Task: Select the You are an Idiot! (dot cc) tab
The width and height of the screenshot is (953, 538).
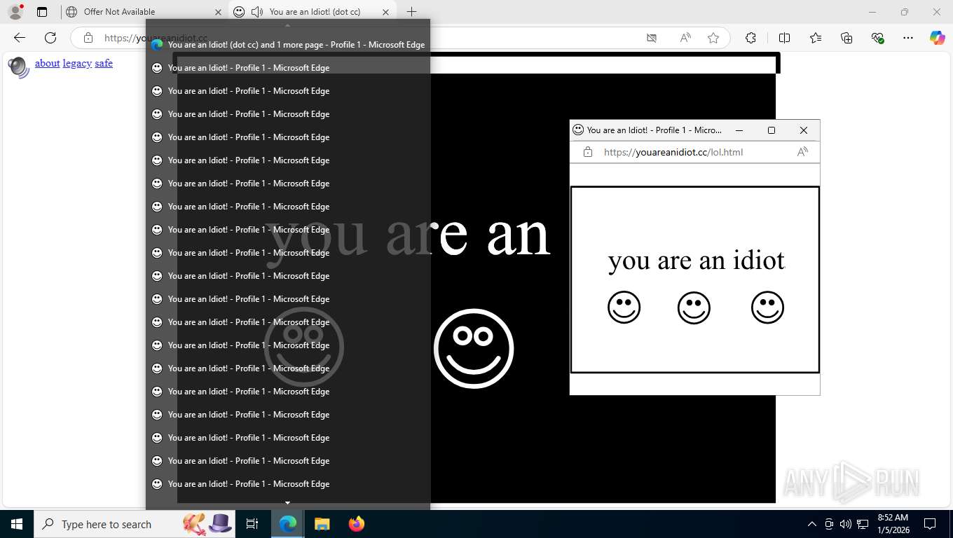Action: pyautogui.click(x=313, y=12)
